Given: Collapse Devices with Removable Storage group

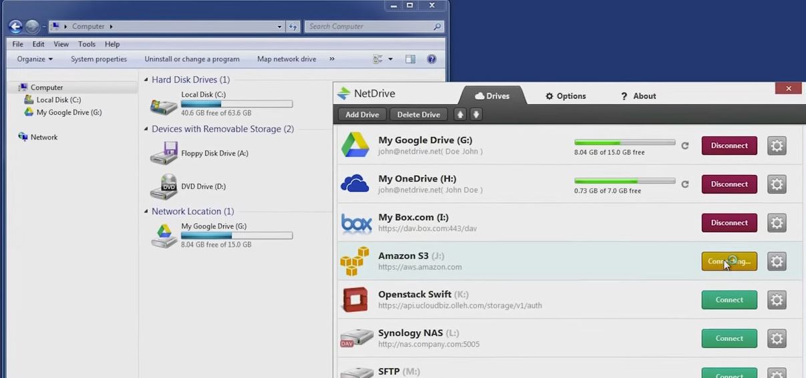Looking at the screenshot, I should pyautogui.click(x=146, y=130).
